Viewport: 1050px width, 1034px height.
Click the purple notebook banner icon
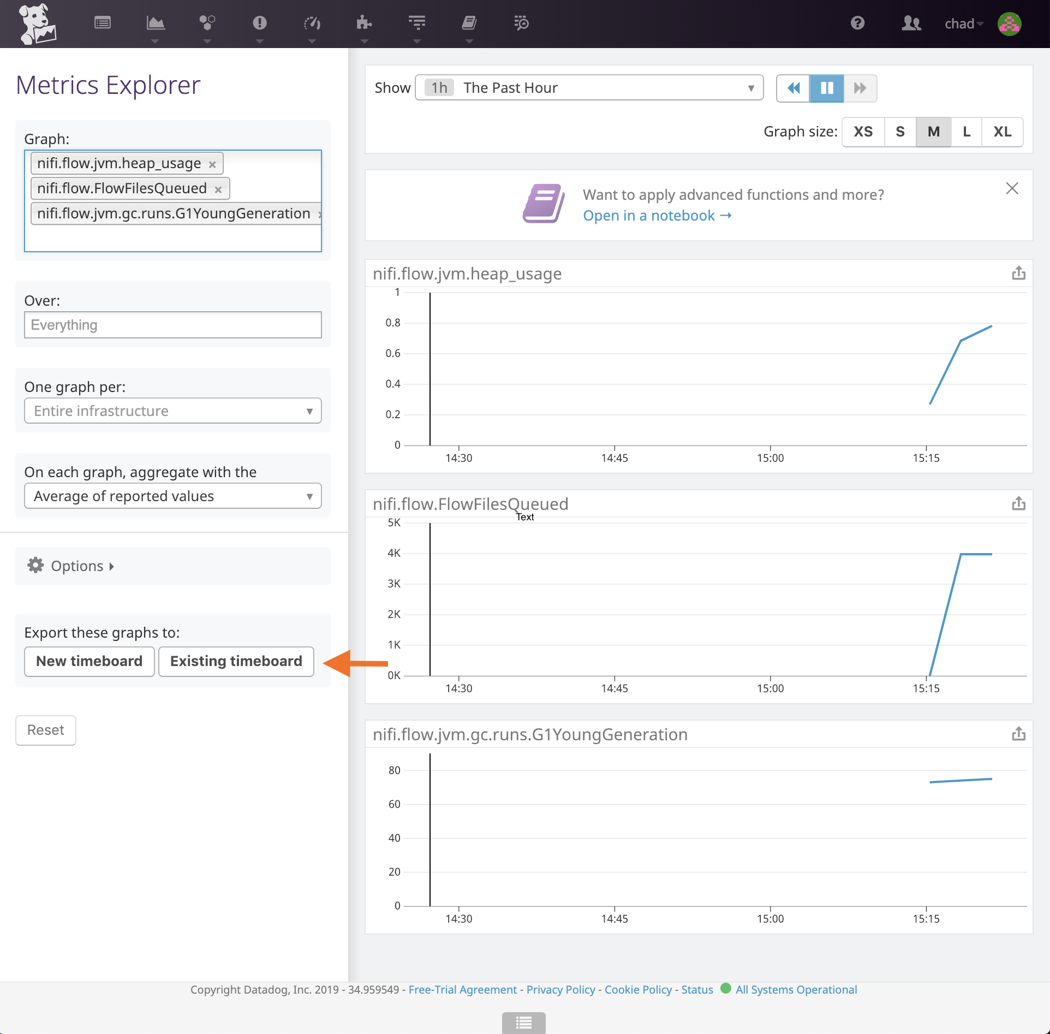(544, 204)
